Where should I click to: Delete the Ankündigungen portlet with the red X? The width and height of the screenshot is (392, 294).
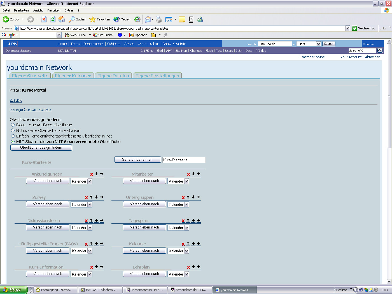92,174
